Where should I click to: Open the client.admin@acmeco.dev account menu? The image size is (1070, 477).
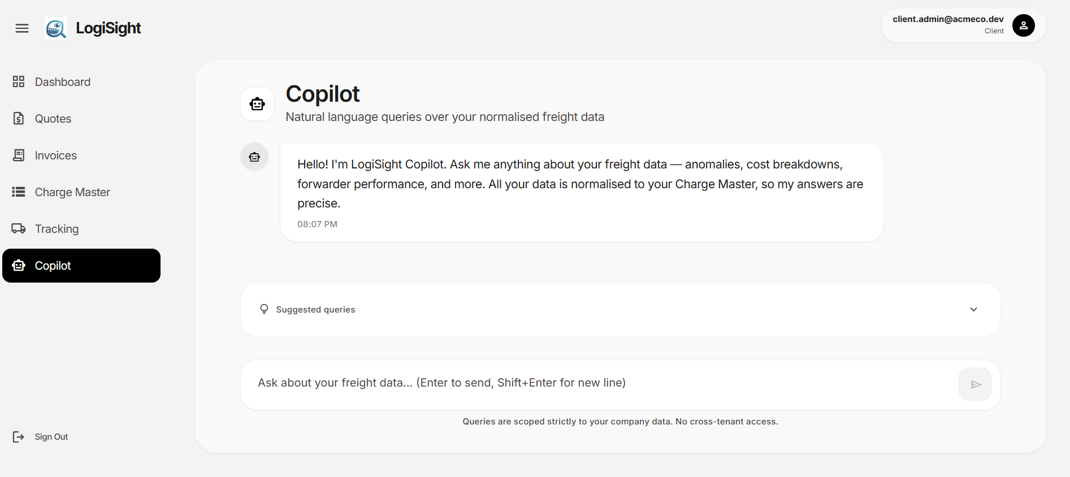click(x=963, y=25)
